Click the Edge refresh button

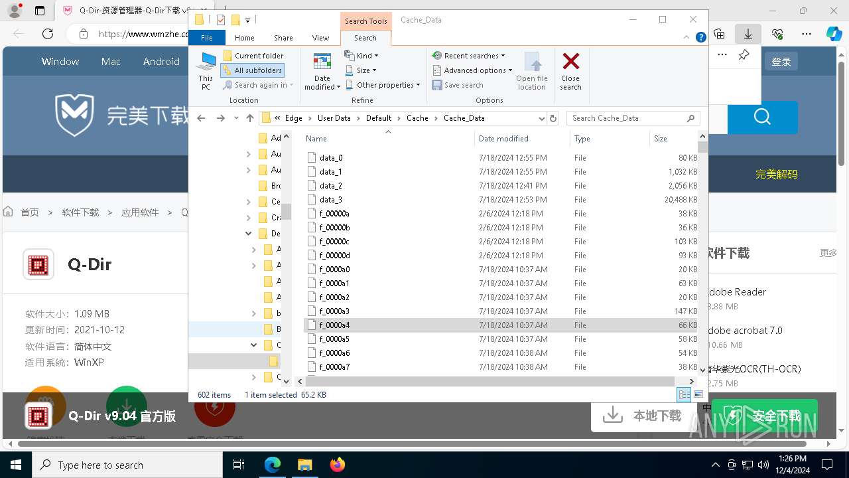[48, 34]
